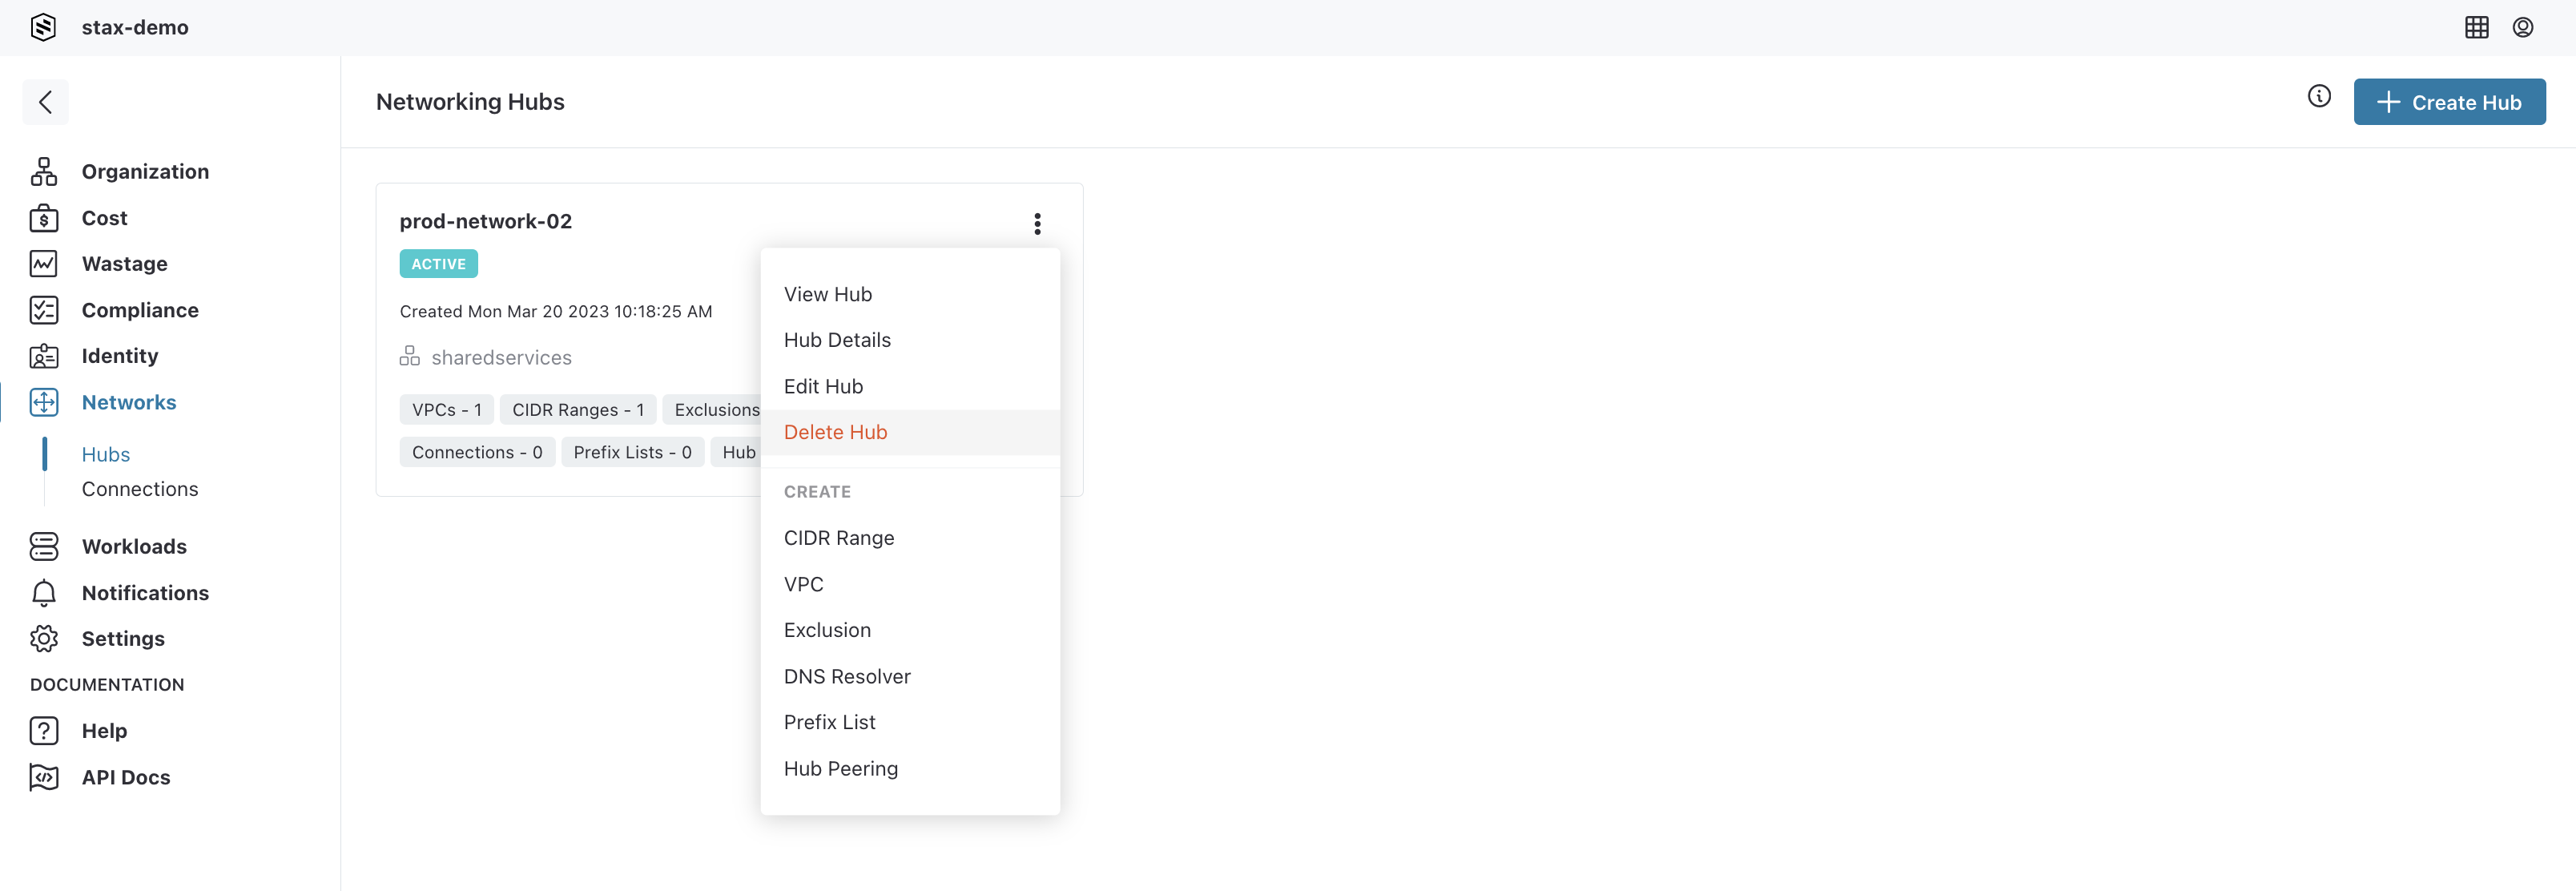Screen dimensions: 2576x891
Task: Select CIDR Range from Create section
Action: click(x=839, y=538)
